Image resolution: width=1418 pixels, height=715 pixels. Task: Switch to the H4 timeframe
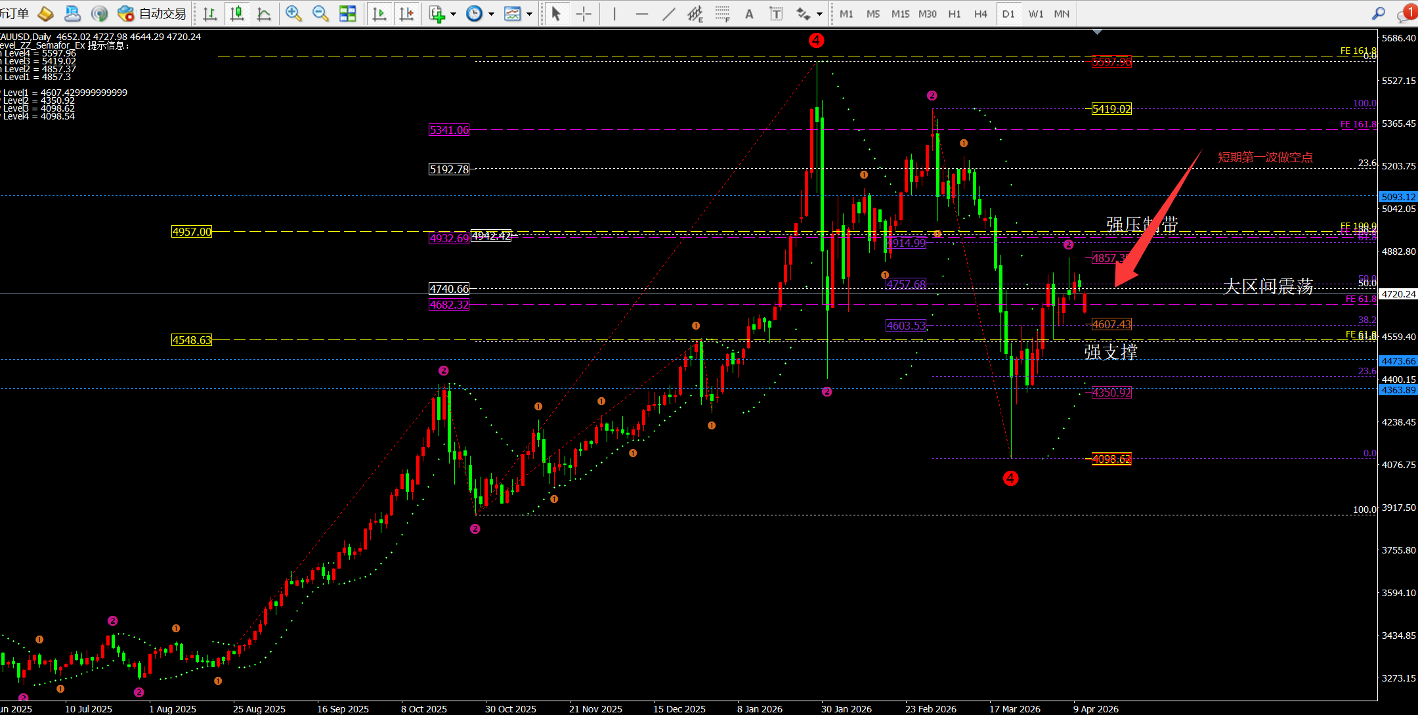pyautogui.click(x=980, y=14)
